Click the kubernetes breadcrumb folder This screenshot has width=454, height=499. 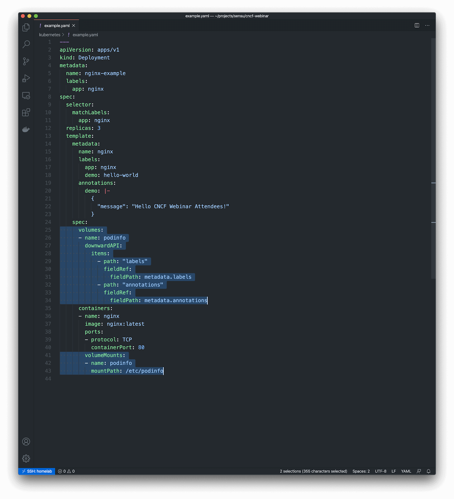(50, 35)
